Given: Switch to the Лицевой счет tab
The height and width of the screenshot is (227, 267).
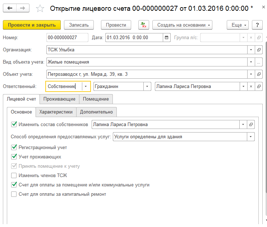Looking at the screenshot, I should coord(21,99).
